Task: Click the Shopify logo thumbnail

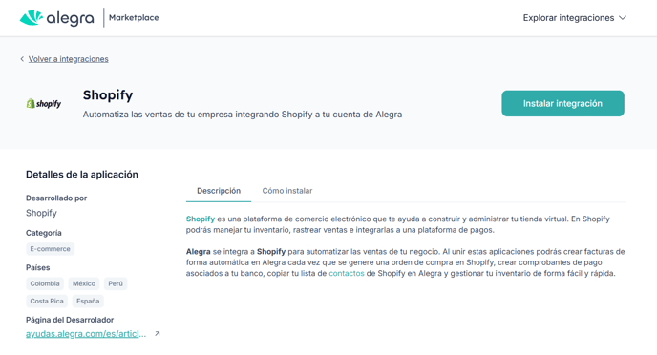Action: tap(44, 103)
